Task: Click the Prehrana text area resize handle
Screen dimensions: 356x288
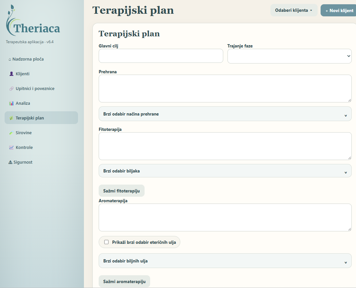Action: [350, 100]
